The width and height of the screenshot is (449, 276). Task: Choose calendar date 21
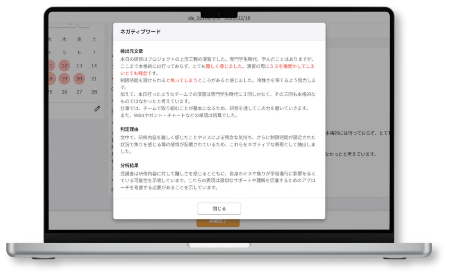(94, 79)
